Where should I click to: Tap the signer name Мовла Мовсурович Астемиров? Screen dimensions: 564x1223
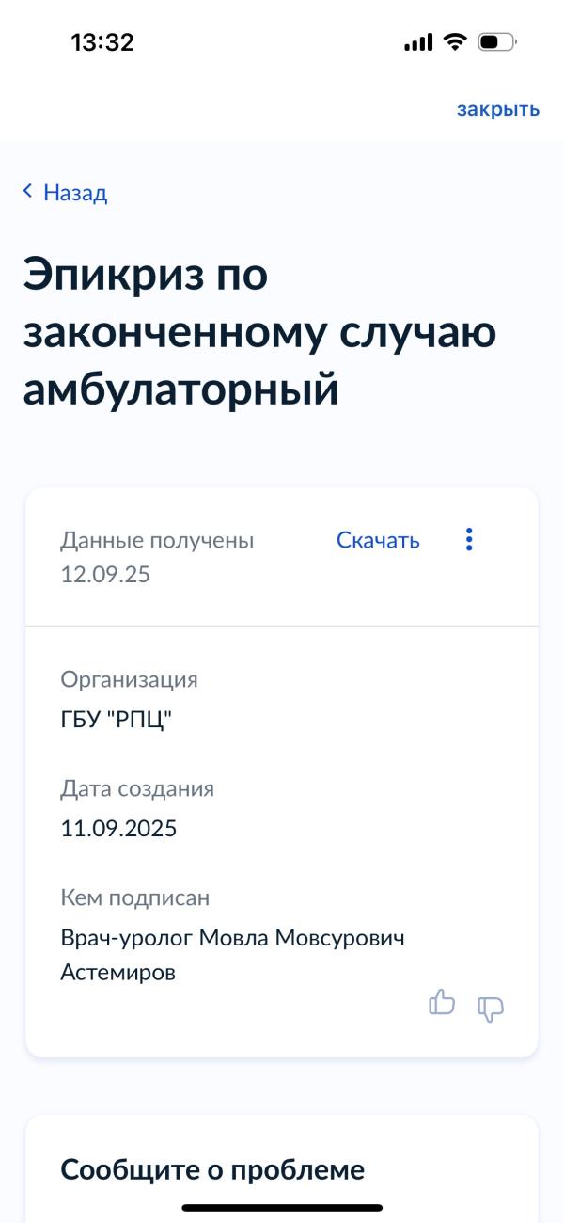tap(232, 955)
